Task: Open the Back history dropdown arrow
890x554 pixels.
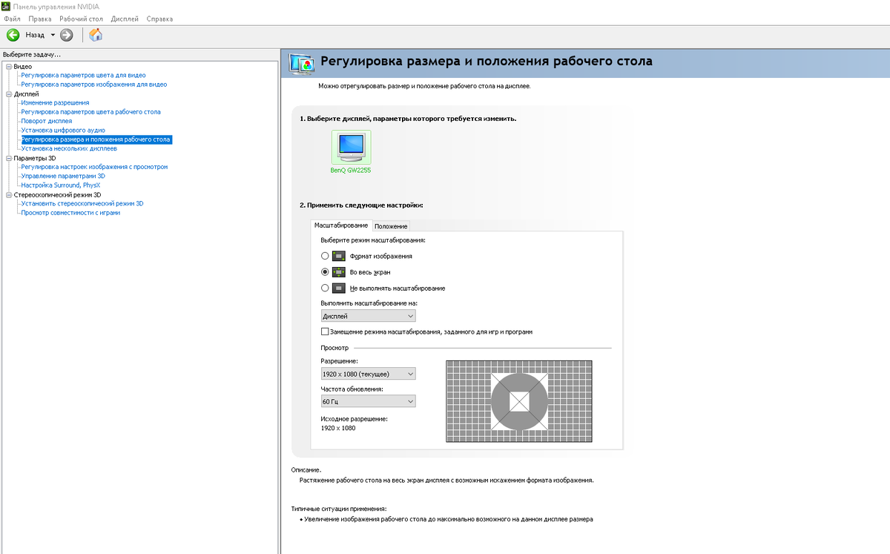Action: pyautogui.click(x=53, y=35)
